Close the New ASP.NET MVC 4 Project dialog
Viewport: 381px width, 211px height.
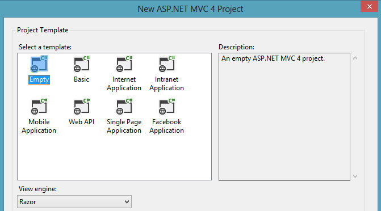(x=369, y=7)
